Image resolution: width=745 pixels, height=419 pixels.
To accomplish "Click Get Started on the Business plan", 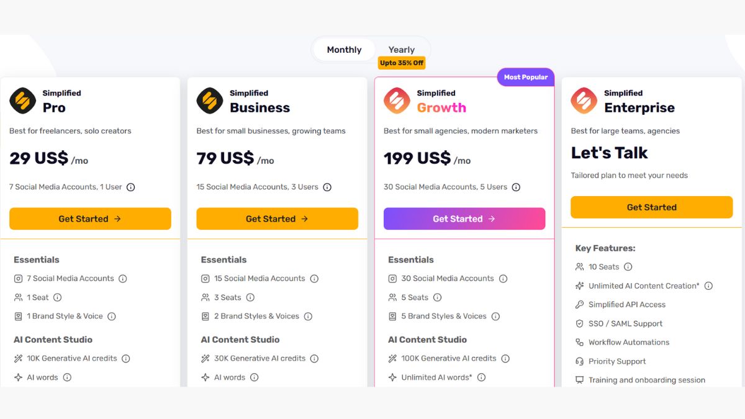I will (278, 219).
